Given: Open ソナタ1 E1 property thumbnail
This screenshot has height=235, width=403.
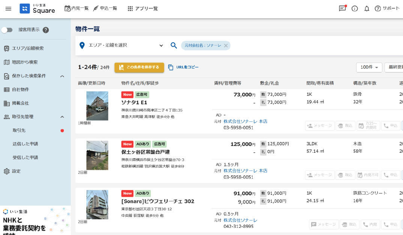Looking at the screenshot, I should (x=97, y=106).
